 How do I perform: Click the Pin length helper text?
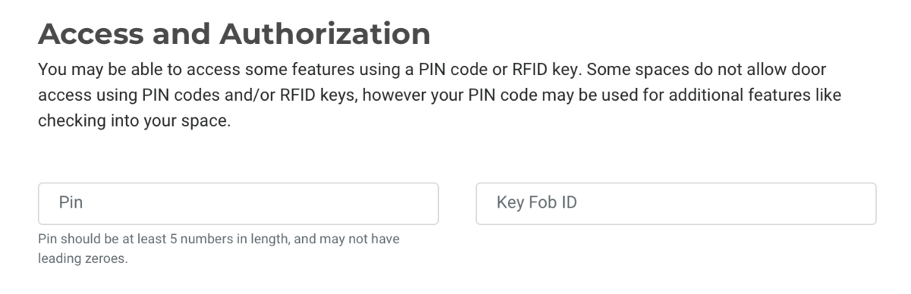point(219,249)
